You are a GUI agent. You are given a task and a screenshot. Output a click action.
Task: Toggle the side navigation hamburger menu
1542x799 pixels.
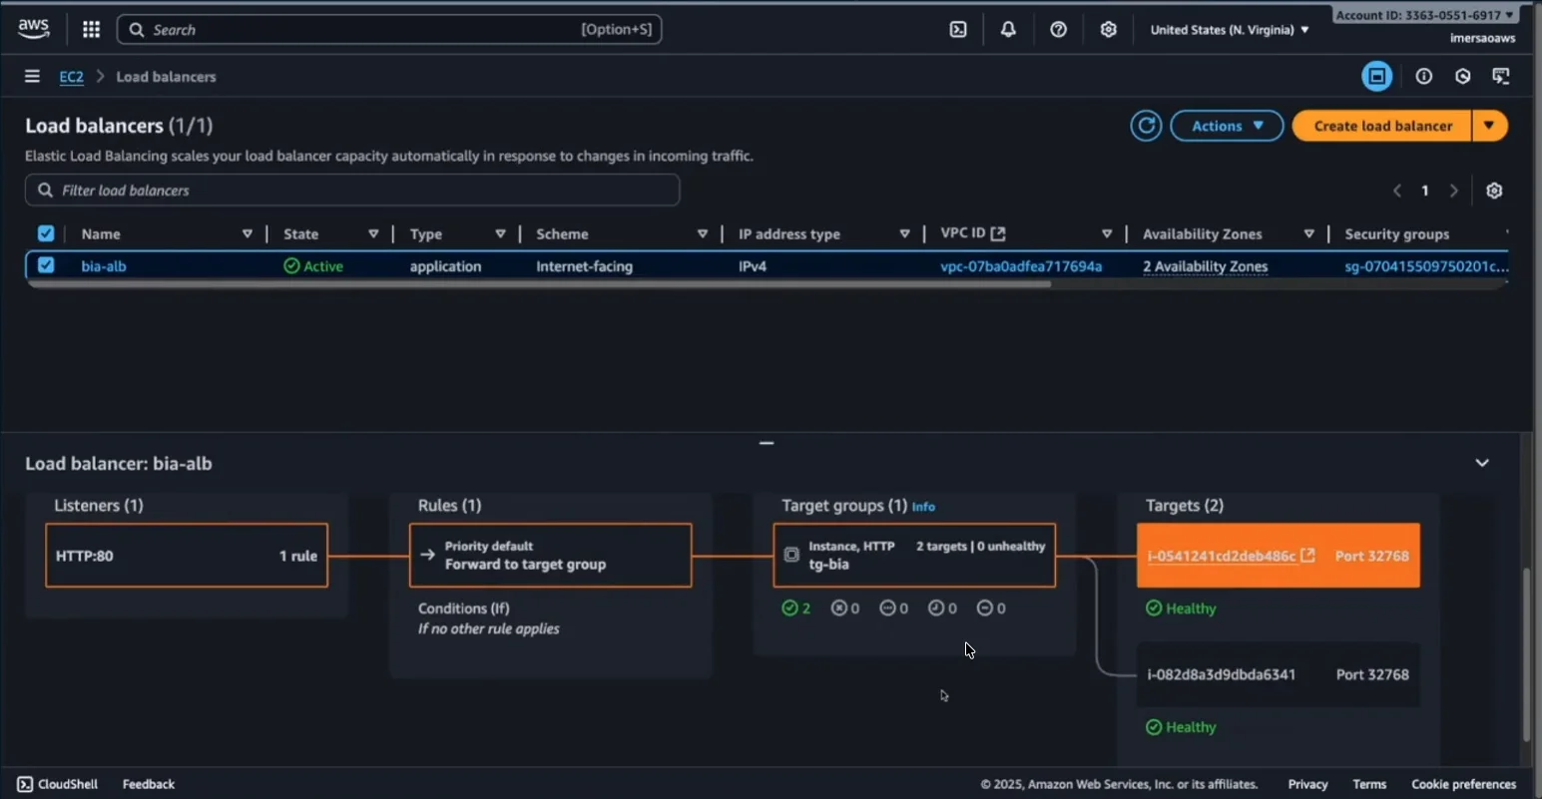(32, 76)
